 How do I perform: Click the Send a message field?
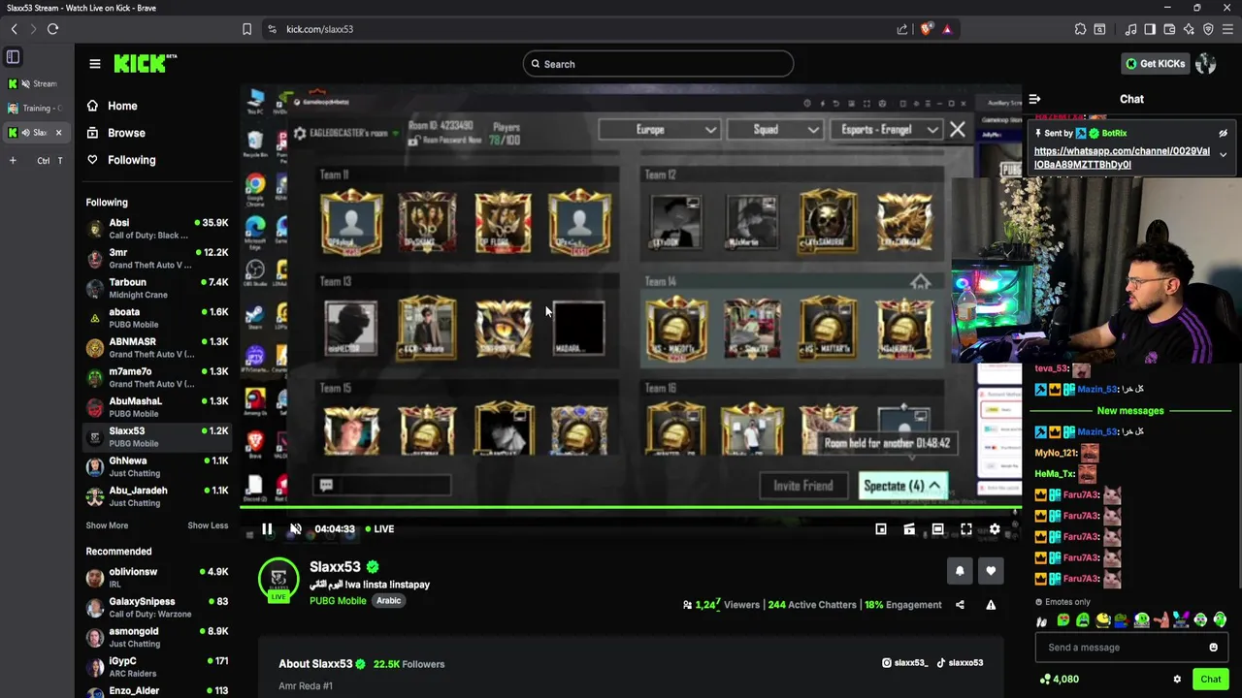click(1122, 648)
